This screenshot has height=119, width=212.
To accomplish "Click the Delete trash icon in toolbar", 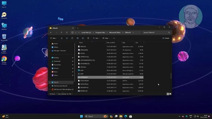I will (x=88, y=38).
